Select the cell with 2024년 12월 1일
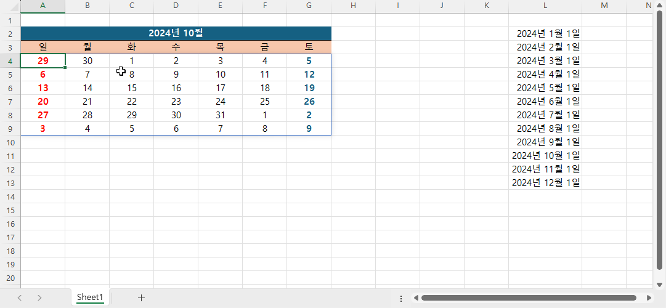 click(545, 183)
